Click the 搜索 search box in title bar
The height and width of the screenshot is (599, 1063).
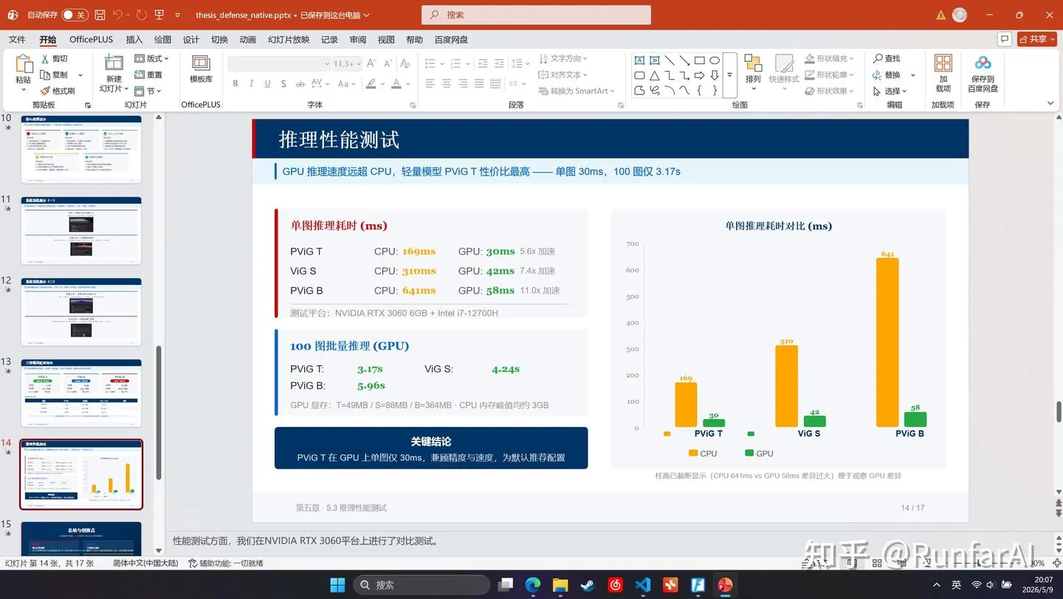coord(537,15)
